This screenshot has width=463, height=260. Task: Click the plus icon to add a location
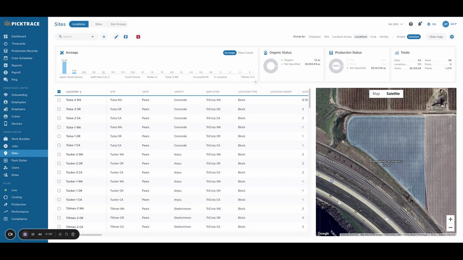pyautogui.click(x=104, y=37)
